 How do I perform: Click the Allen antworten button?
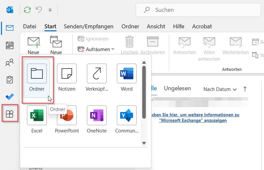pos(209,49)
